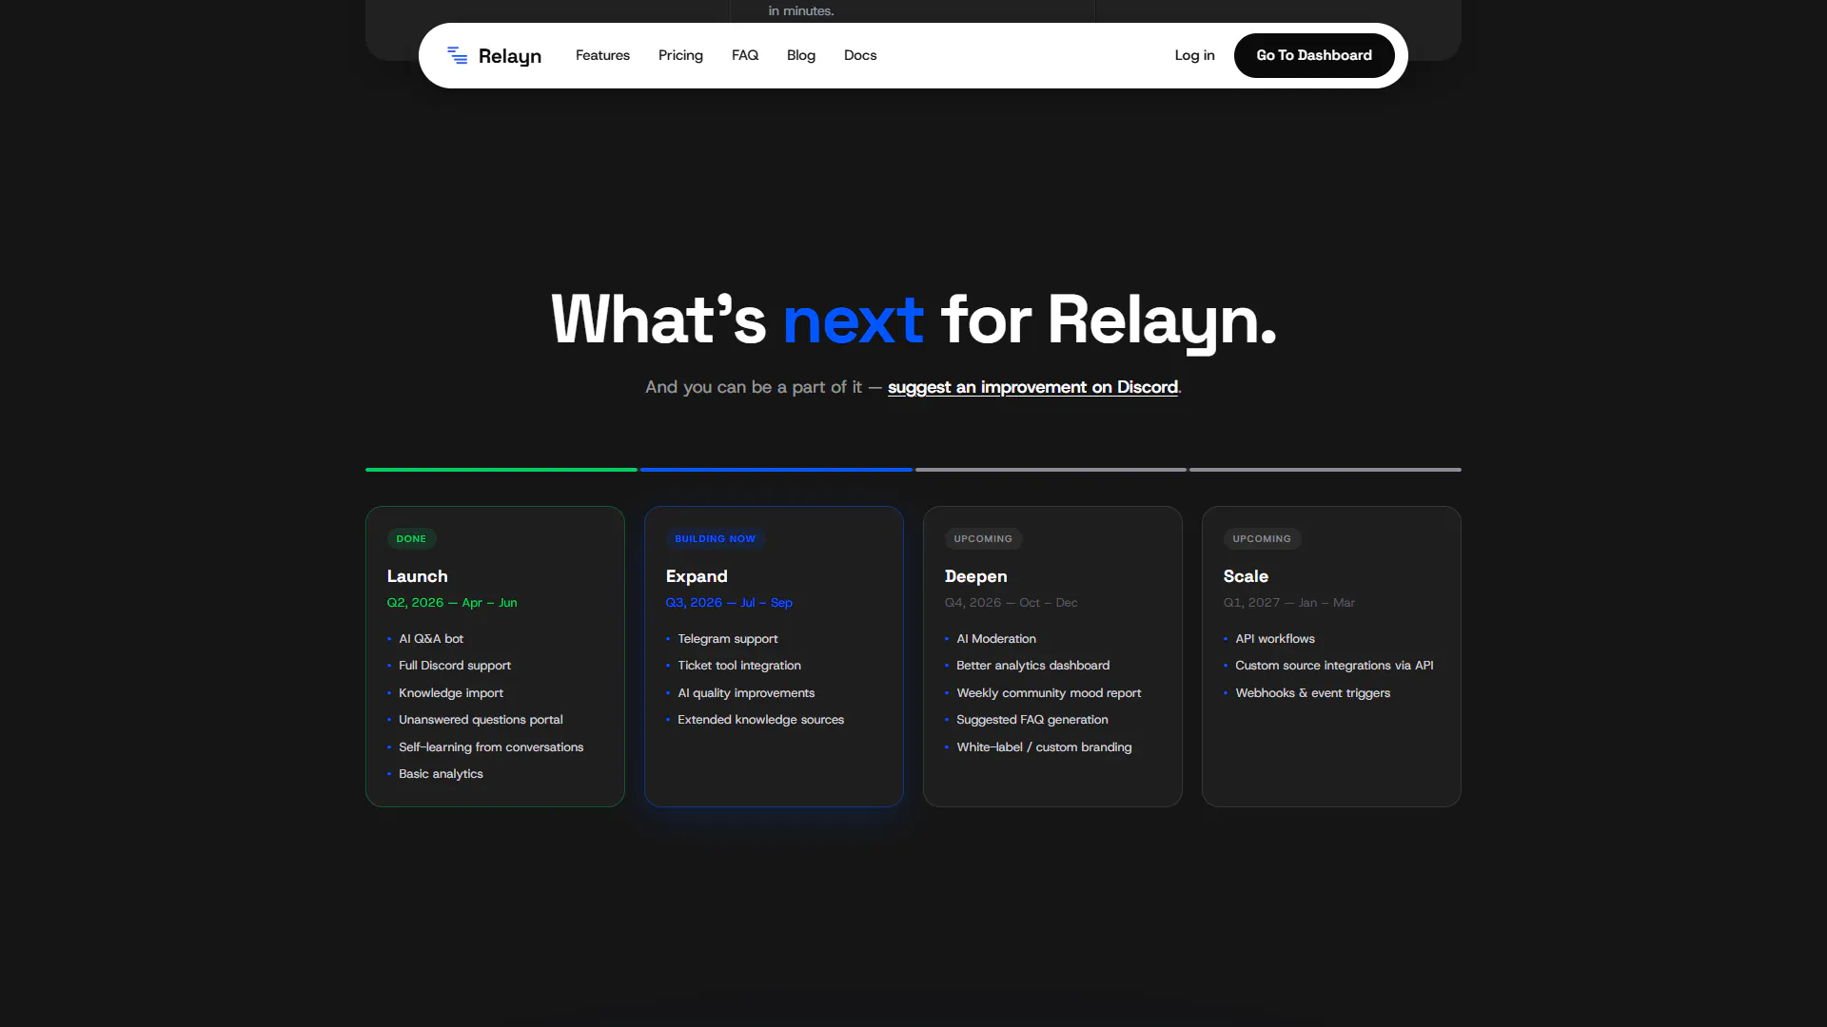Image resolution: width=1827 pixels, height=1027 pixels.
Task: Click the 'Q1, 2027 — Jan – Mar' date
Action: click(x=1288, y=603)
